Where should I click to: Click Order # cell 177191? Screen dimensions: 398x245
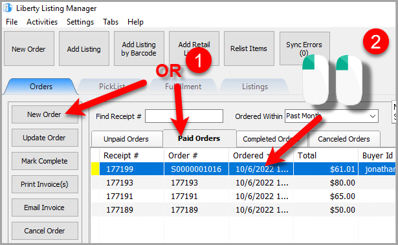click(196, 197)
